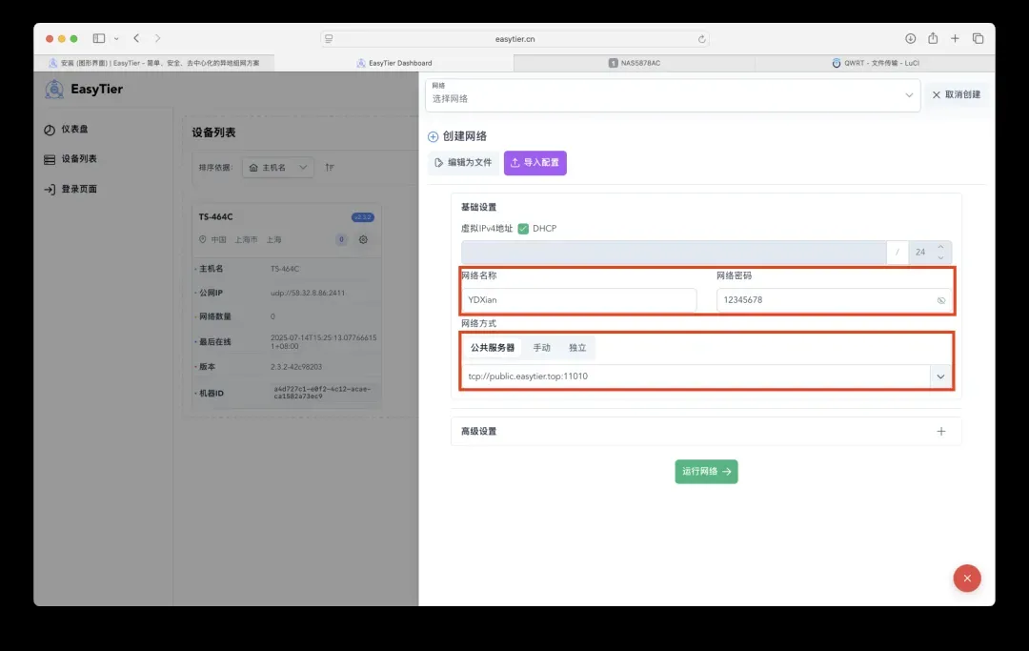This screenshot has width=1029, height=651.
Task: Click the 运行网络 button
Action: pos(706,472)
